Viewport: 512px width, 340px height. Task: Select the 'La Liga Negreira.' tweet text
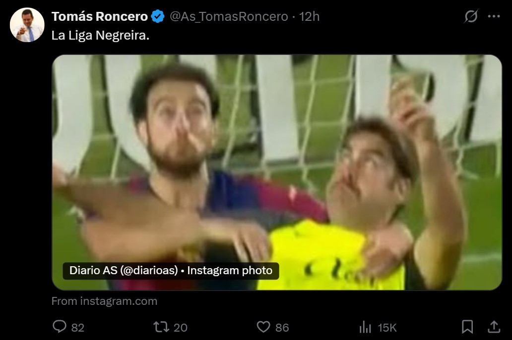click(100, 37)
